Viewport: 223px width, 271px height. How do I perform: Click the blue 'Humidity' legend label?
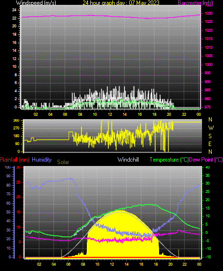click(x=41, y=160)
